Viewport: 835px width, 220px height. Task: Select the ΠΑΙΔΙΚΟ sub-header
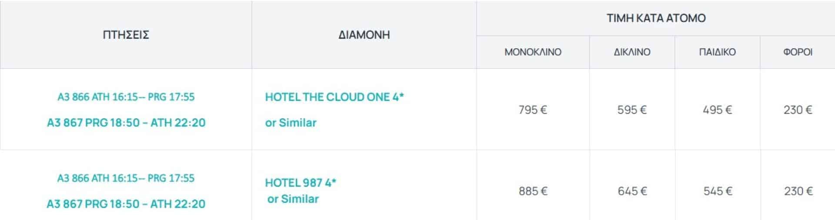pos(717,52)
